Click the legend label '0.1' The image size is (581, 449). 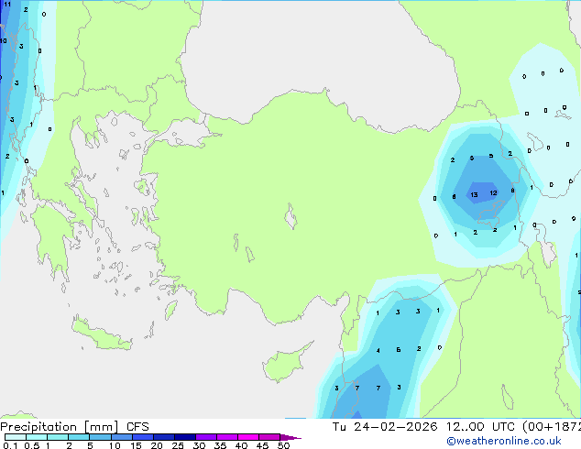(10, 445)
